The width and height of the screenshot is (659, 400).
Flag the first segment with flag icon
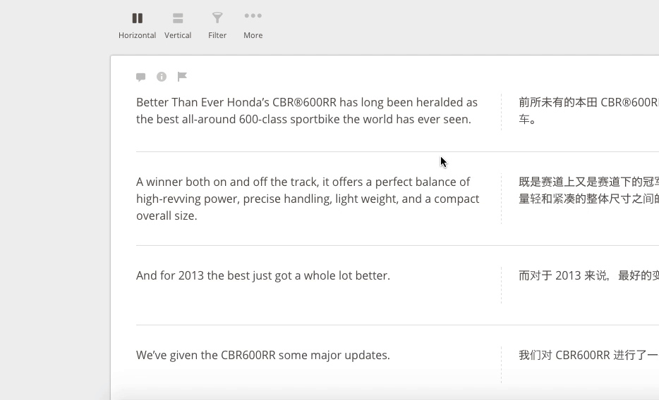182,77
